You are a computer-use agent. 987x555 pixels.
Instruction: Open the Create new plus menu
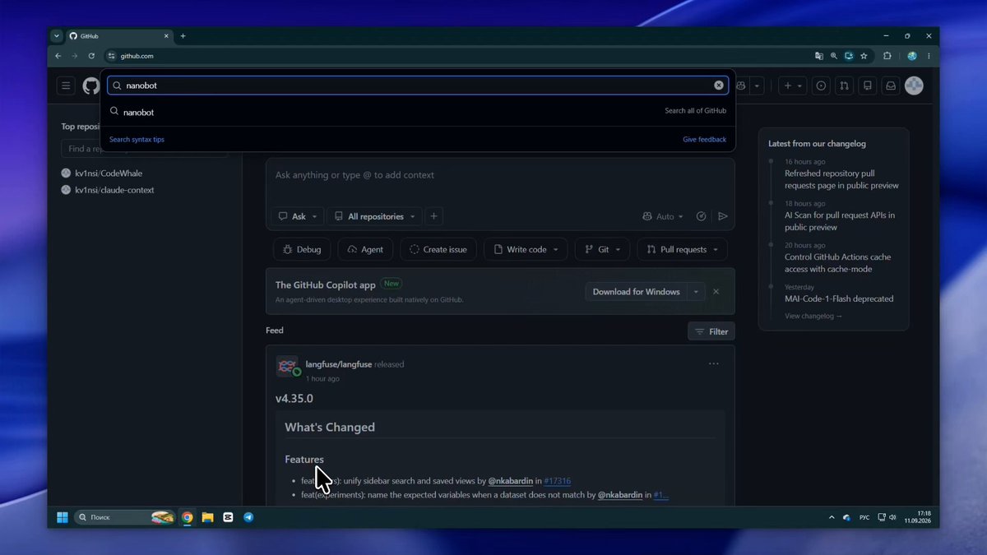[793, 86]
